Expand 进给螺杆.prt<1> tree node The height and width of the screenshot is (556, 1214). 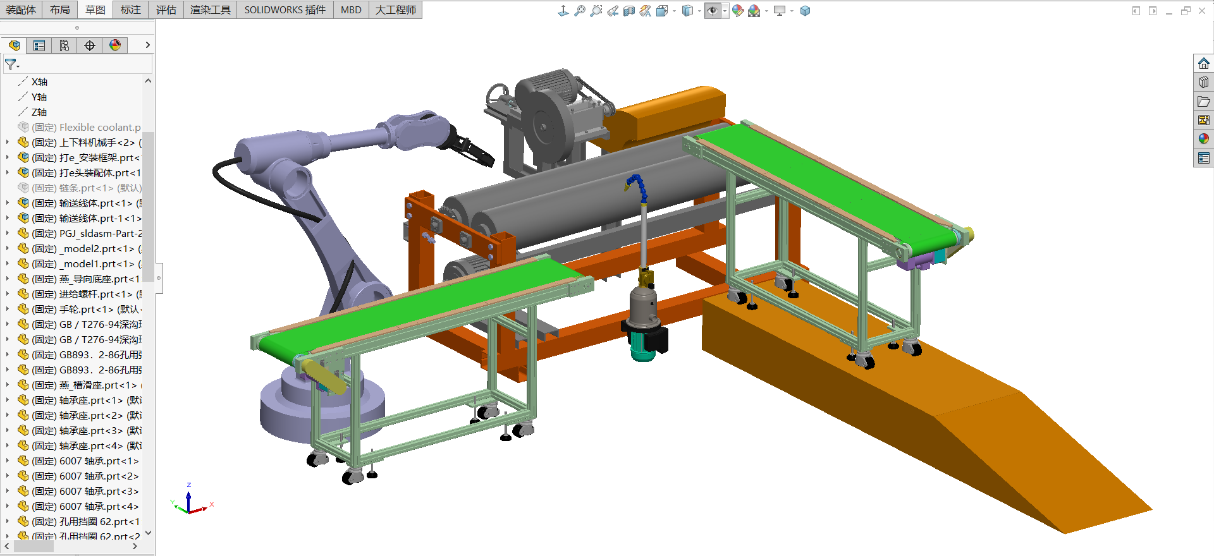7,294
